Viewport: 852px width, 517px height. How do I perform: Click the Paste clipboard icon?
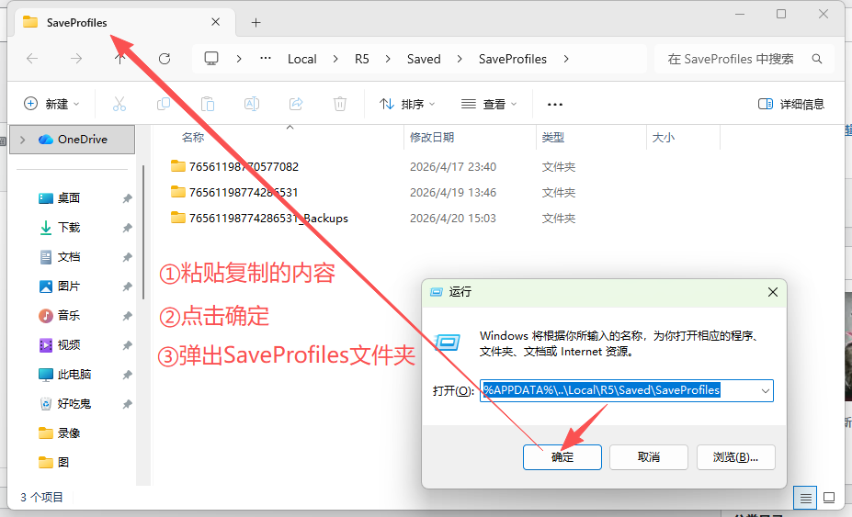click(208, 104)
